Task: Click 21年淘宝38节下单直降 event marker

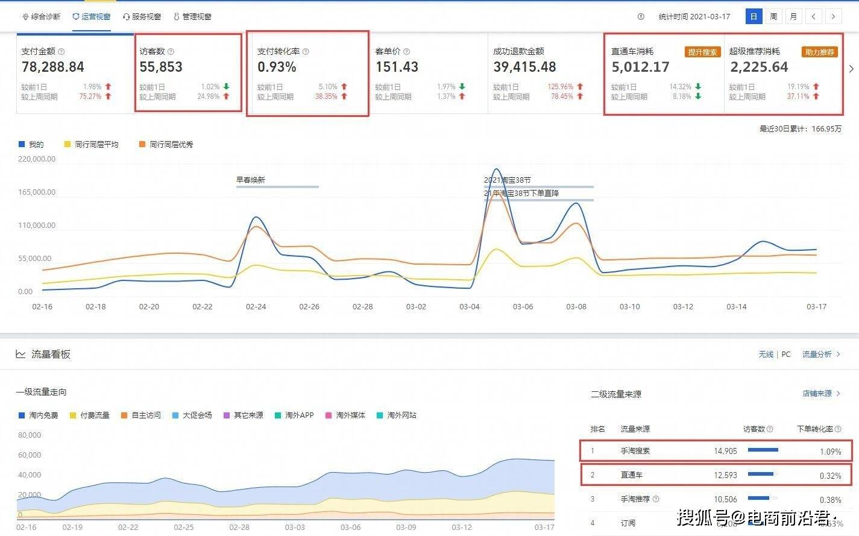Action: click(x=521, y=194)
